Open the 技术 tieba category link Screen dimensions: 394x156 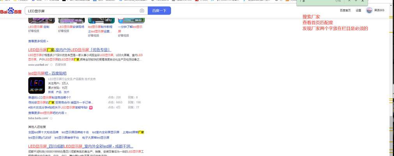(66, 92)
